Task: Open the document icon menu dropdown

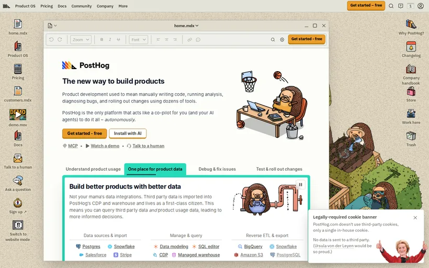Action: pos(52,26)
